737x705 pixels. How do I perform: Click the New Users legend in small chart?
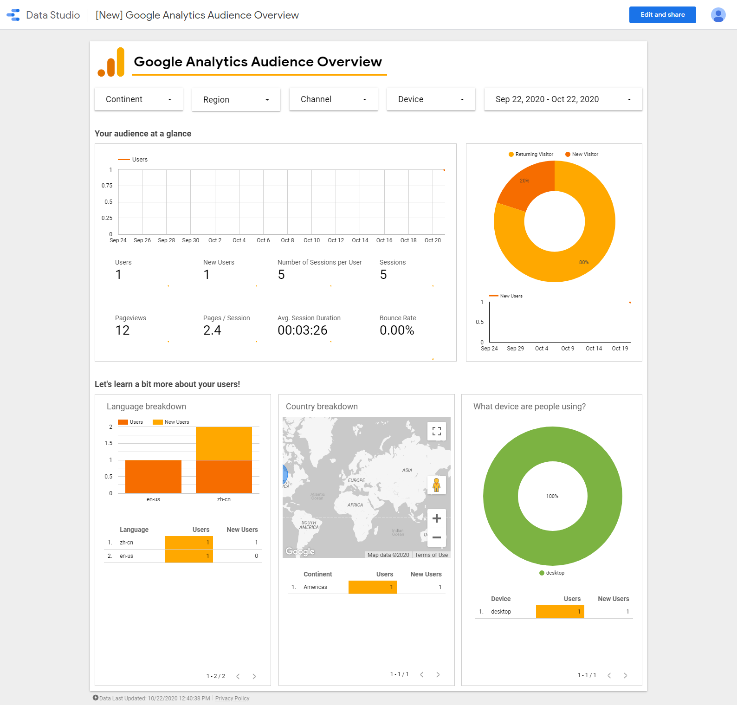(x=506, y=296)
